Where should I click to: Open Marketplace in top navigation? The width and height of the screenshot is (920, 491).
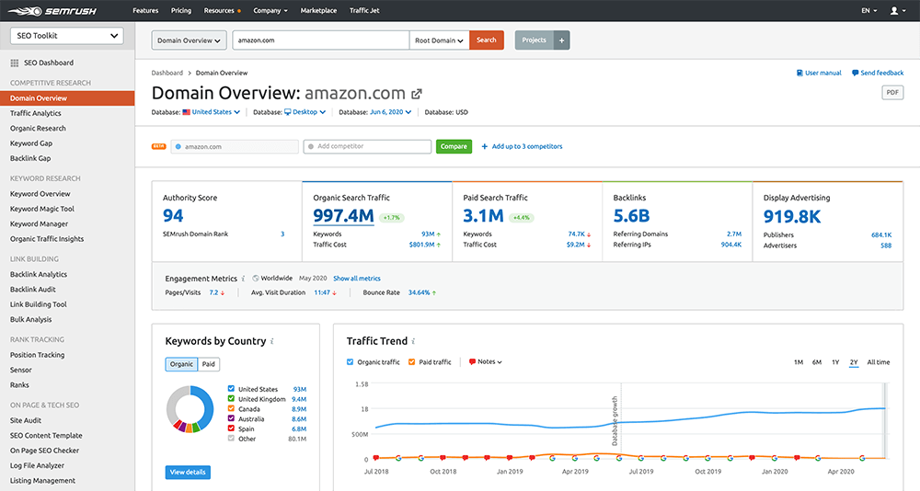click(318, 10)
